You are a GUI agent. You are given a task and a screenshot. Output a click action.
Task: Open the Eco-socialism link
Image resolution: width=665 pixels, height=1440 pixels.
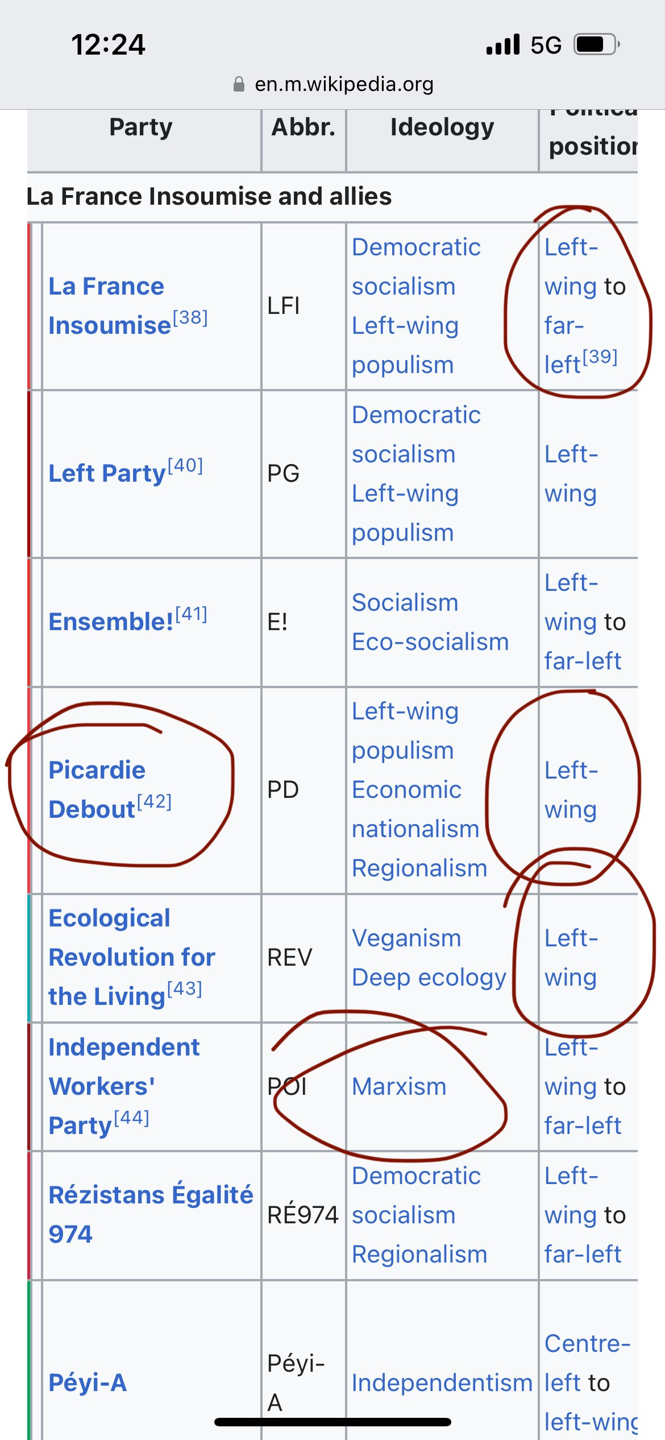[430, 642]
